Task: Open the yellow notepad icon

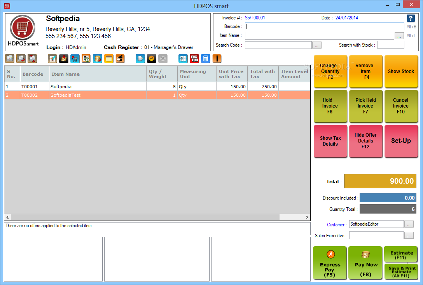Action: [x=109, y=59]
